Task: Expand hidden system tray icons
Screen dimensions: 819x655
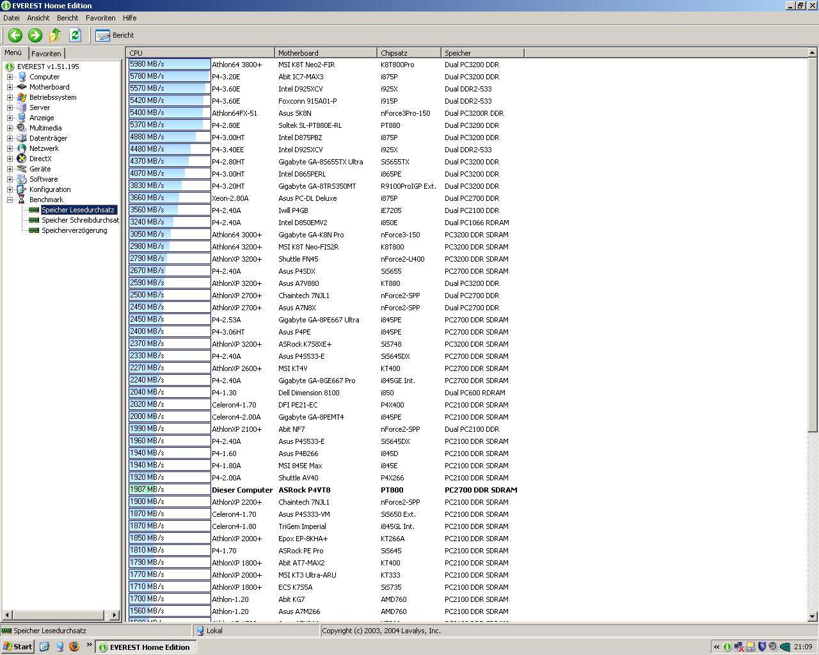Action: [x=717, y=647]
